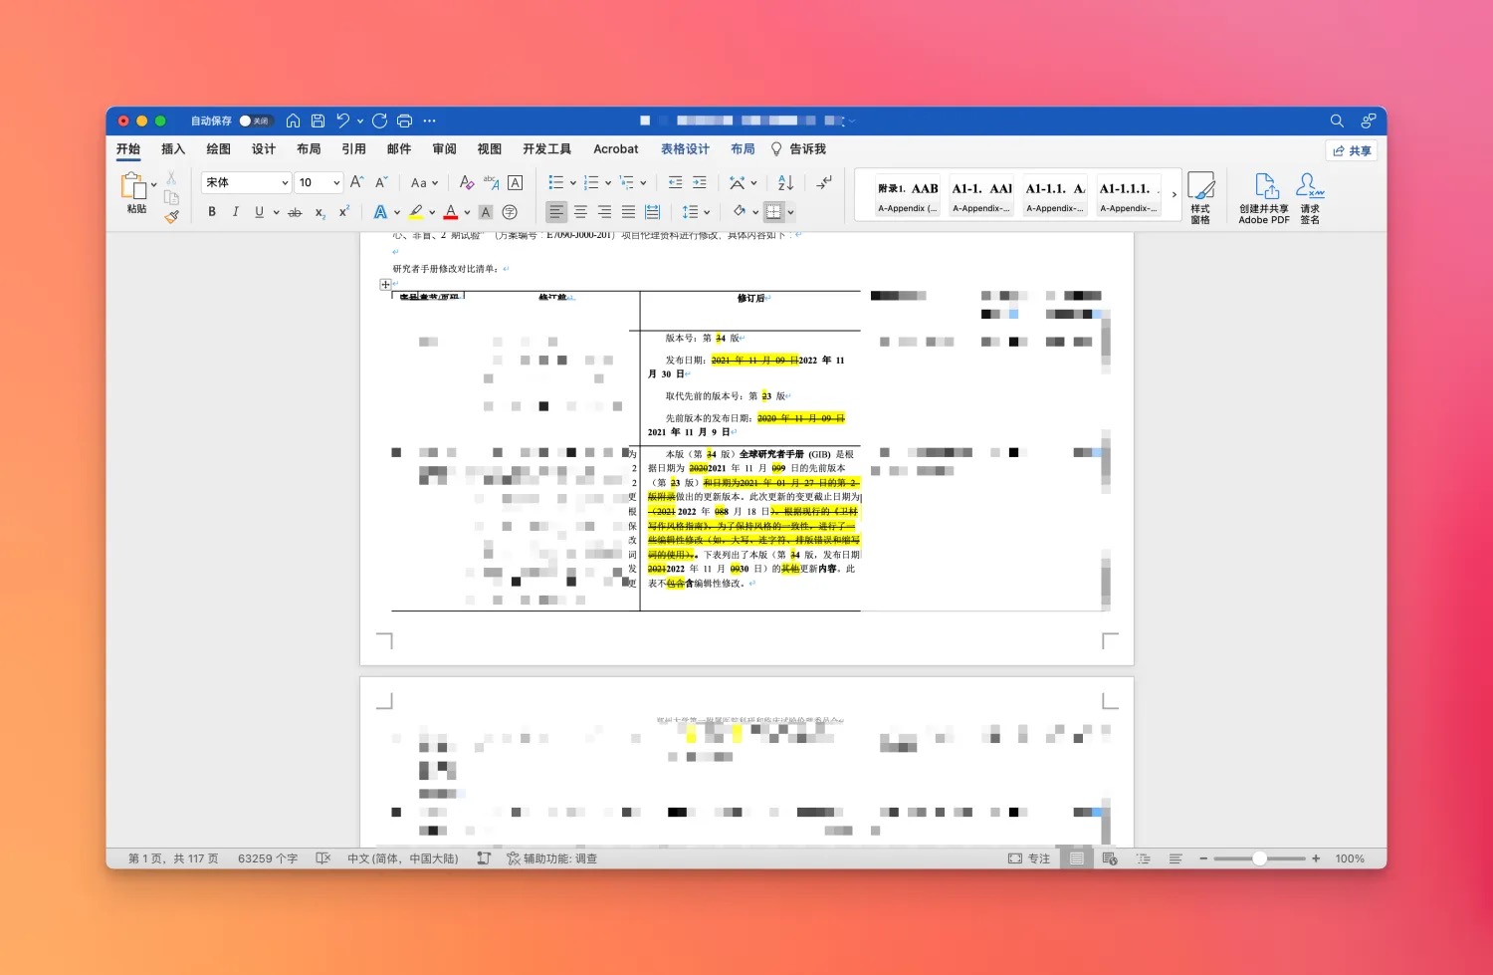Click the text highlight color marker
The width and height of the screenshot is (1493, 975).
(416, 212)
